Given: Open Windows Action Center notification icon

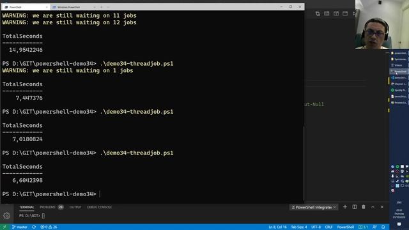Looking at the screenshot, I should pos(399,224).
